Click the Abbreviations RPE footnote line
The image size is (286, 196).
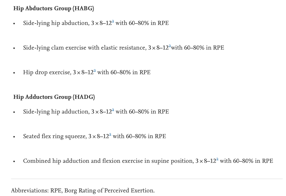click(83, 191)
